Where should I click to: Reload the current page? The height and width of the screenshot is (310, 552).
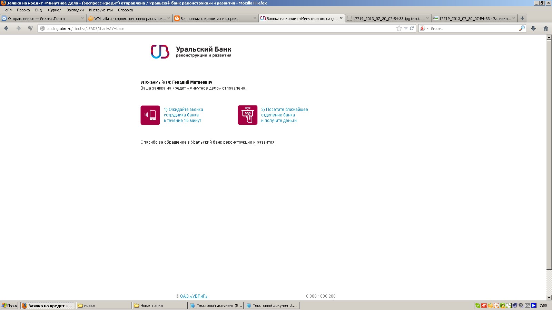[412, 29]
